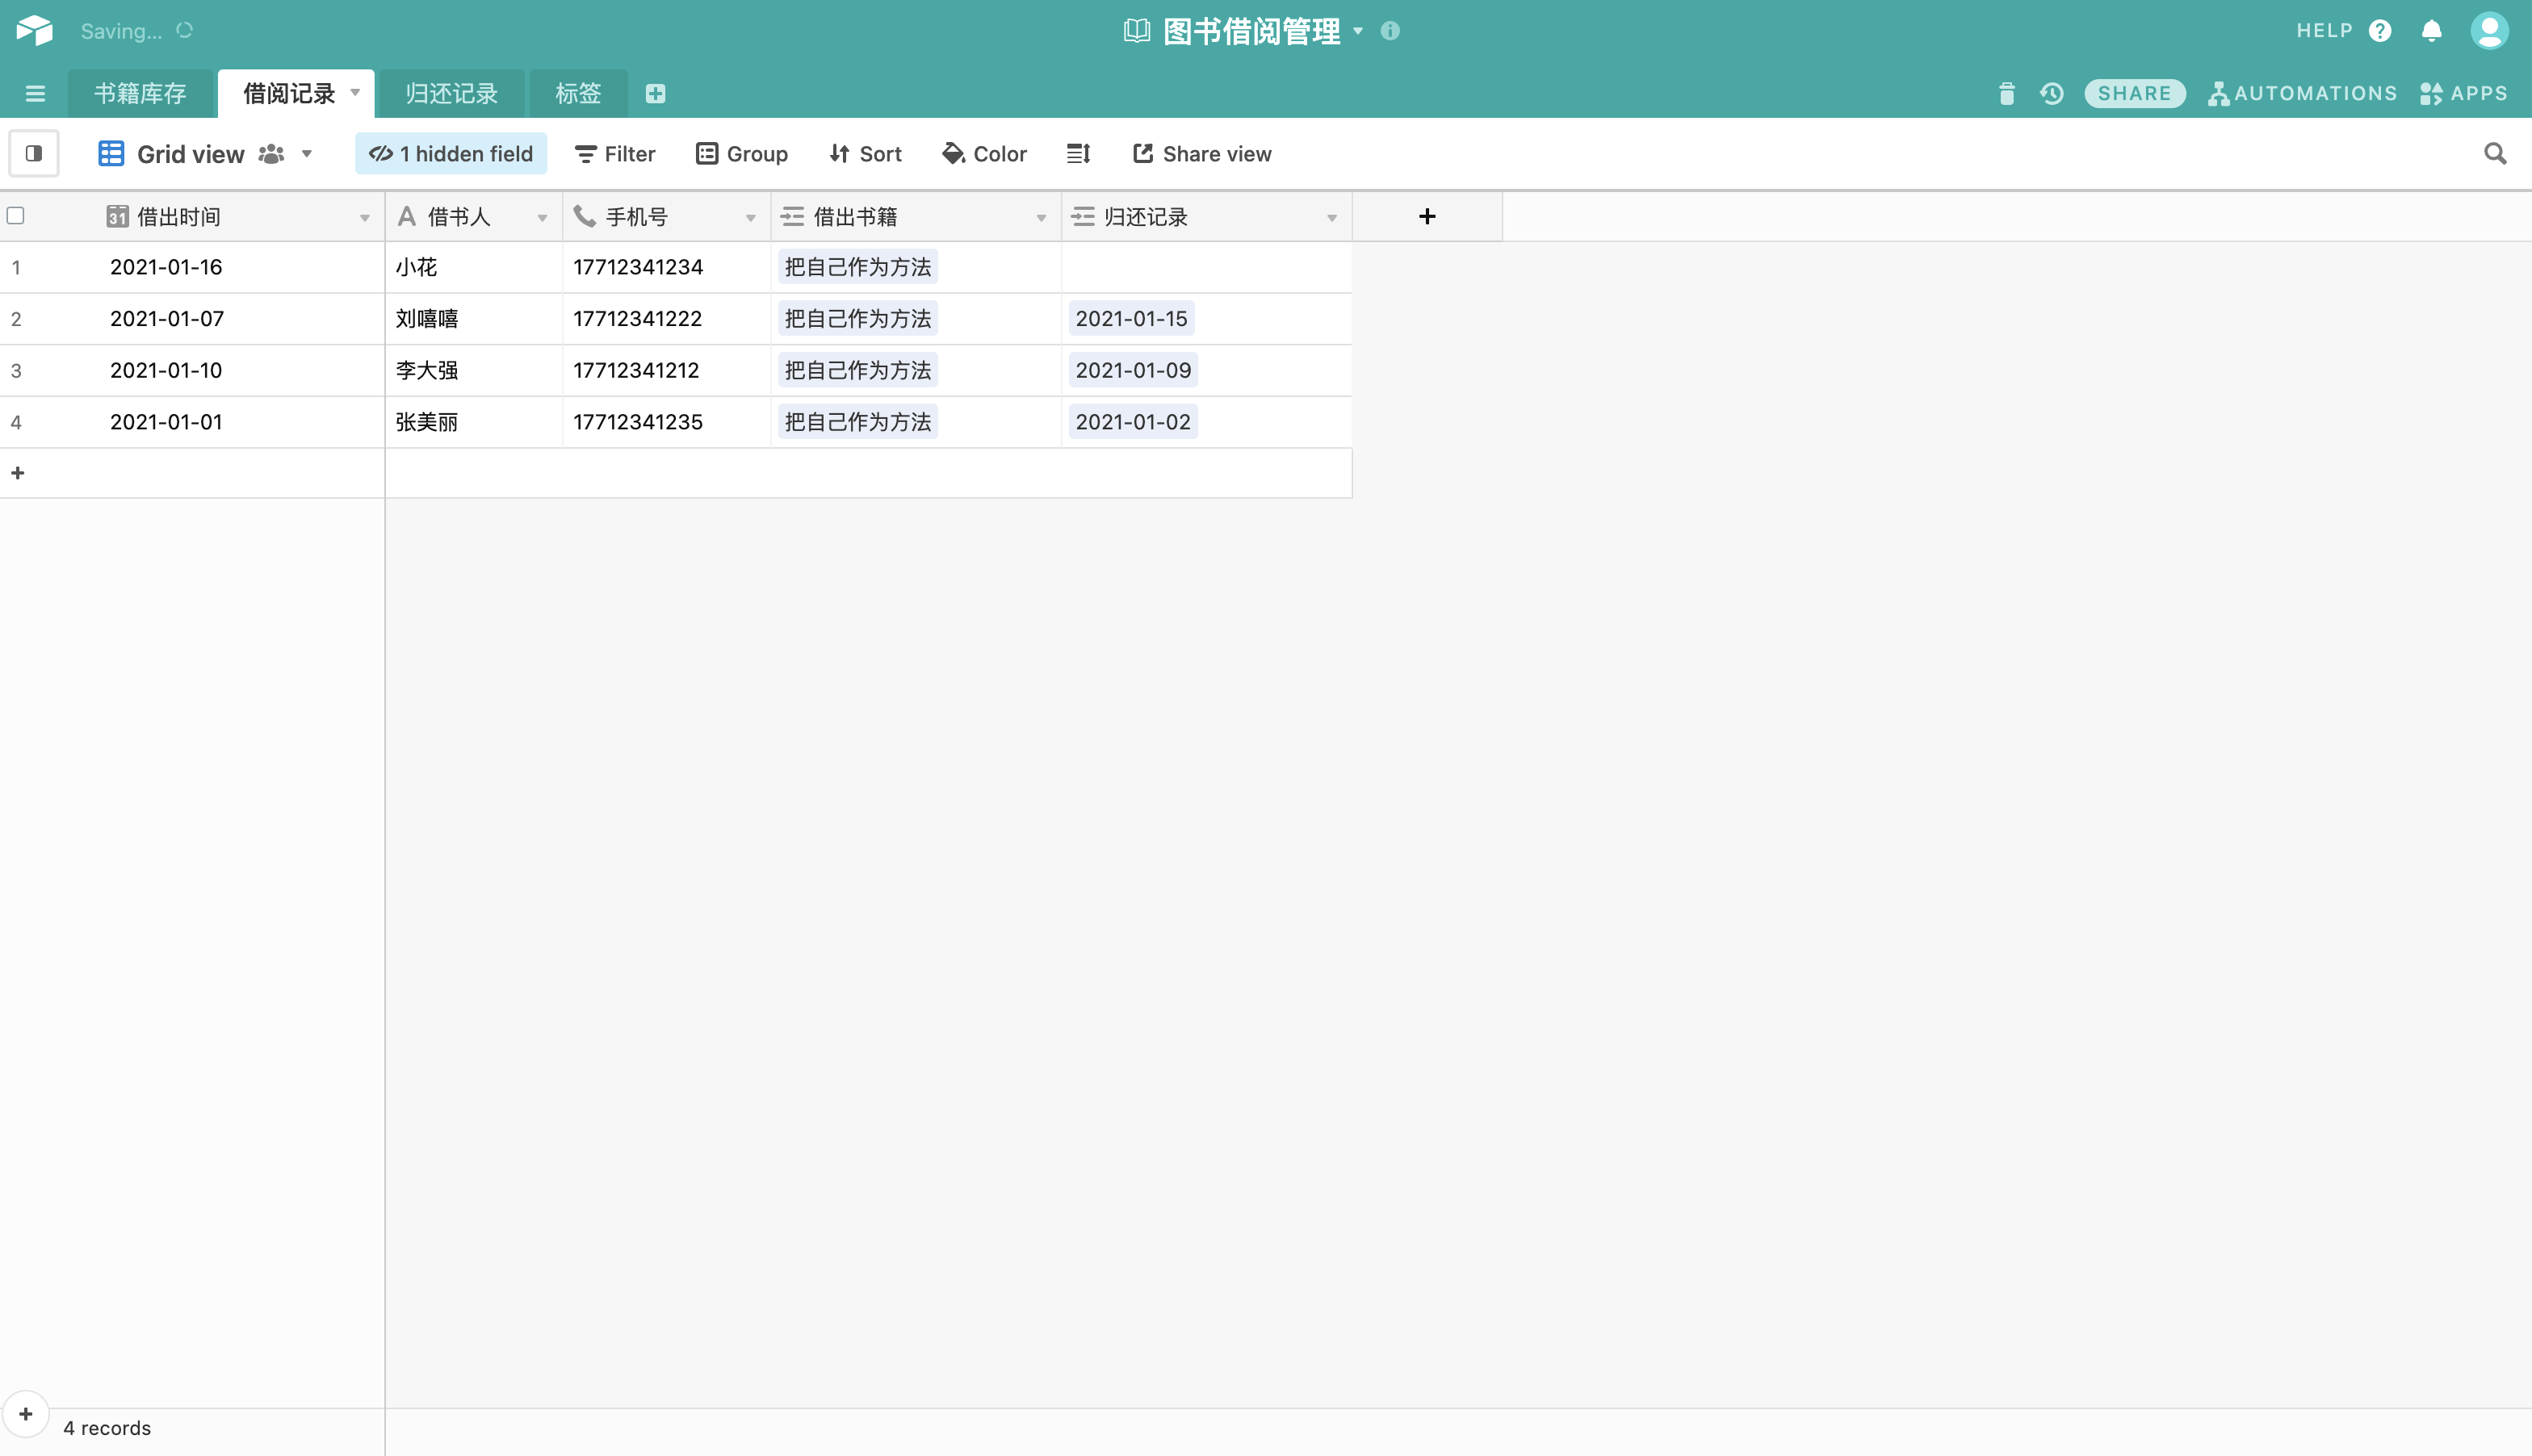Open the trash bin icon
The image size is (2532, 1456).
pyautogui.click(x=2006, y=94)
